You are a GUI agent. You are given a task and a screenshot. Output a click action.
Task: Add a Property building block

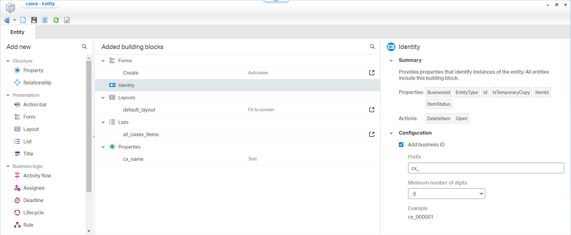tap(33, 70)
